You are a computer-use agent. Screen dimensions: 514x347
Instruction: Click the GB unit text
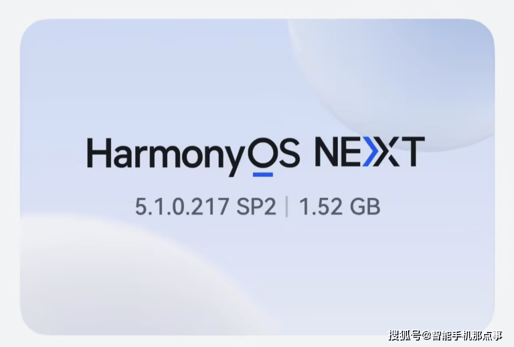[365, 207]
